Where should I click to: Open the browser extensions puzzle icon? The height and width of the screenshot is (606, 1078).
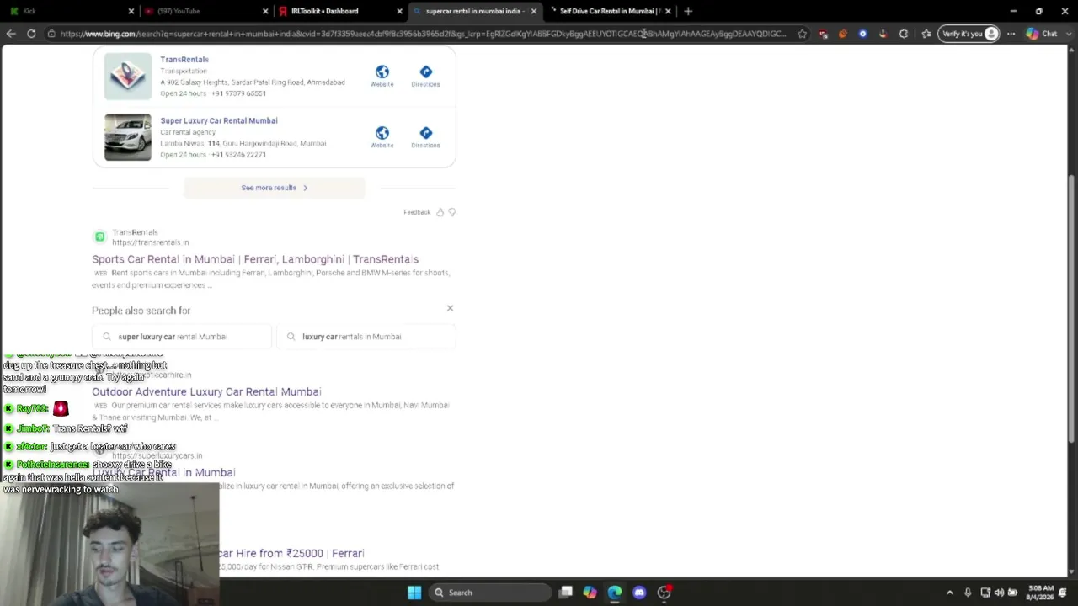[x=904, y=34]
